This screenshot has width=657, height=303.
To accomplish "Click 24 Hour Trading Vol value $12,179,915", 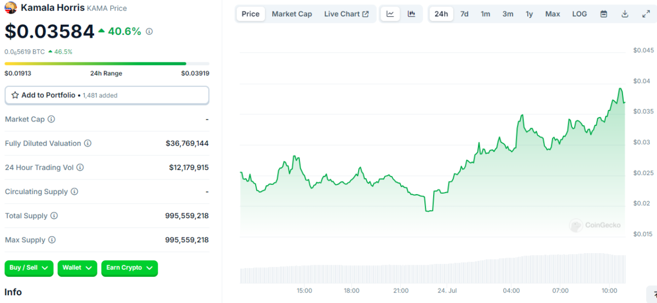I will tap(189, 167).
